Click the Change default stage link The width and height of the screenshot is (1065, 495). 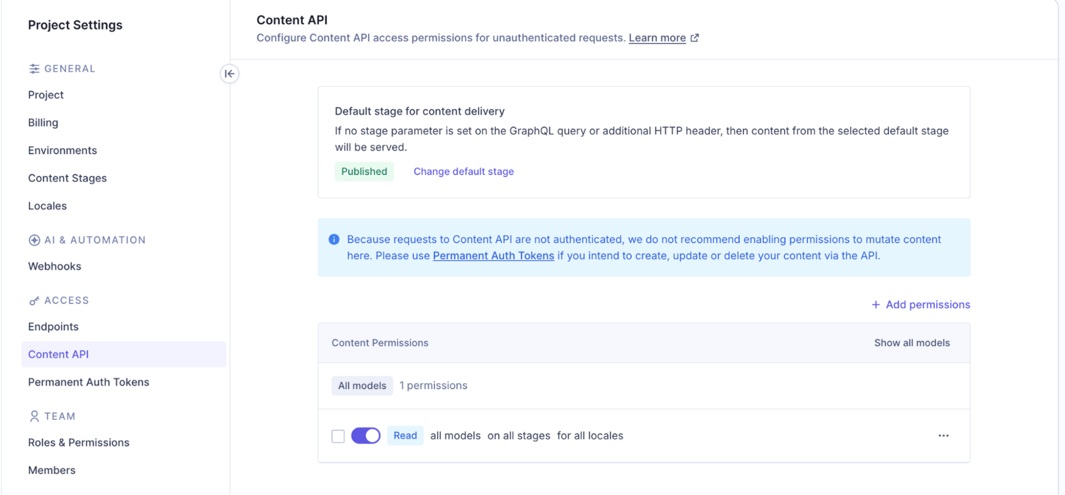pyautogui.click(x=463, y=171)
